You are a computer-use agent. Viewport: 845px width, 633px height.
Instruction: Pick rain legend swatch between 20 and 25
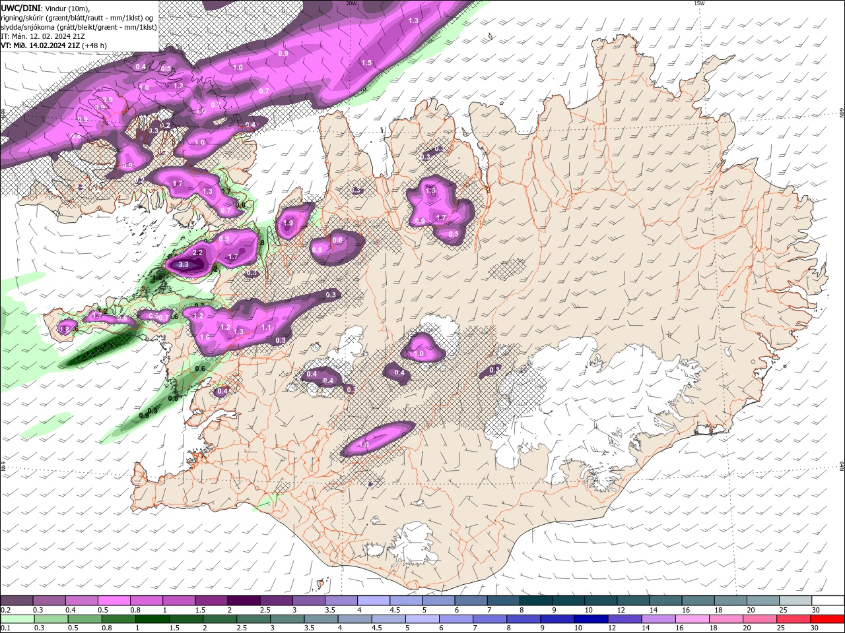(x=759, y=619)
